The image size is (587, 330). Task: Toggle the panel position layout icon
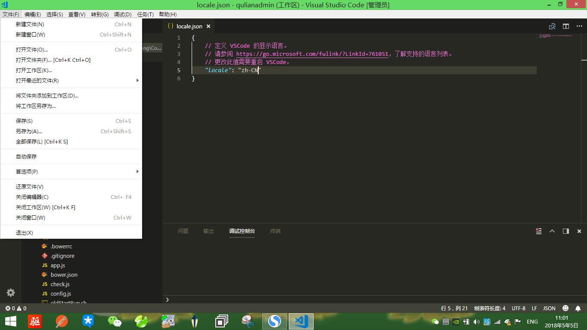click(x=566, y=231)
